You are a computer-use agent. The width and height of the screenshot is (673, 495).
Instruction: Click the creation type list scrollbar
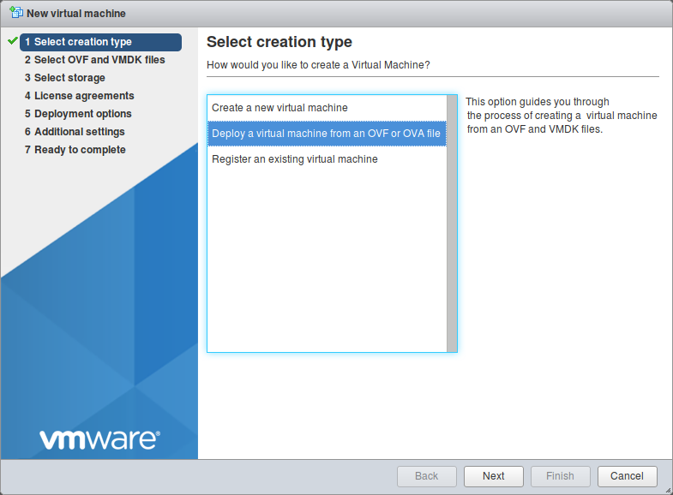[x=452, y=223]
